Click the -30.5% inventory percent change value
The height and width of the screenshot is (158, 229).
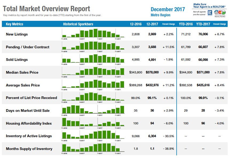[169, 136]
